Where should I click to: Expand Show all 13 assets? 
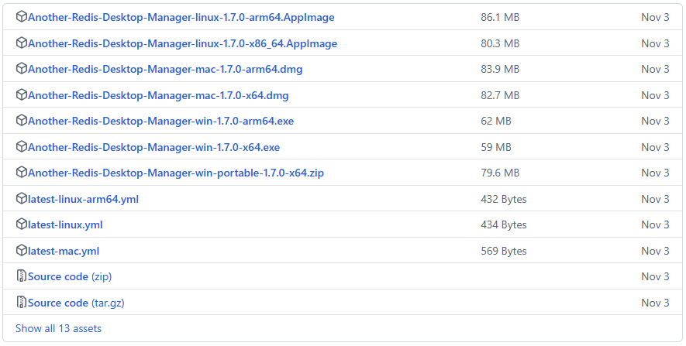(58, 328)
